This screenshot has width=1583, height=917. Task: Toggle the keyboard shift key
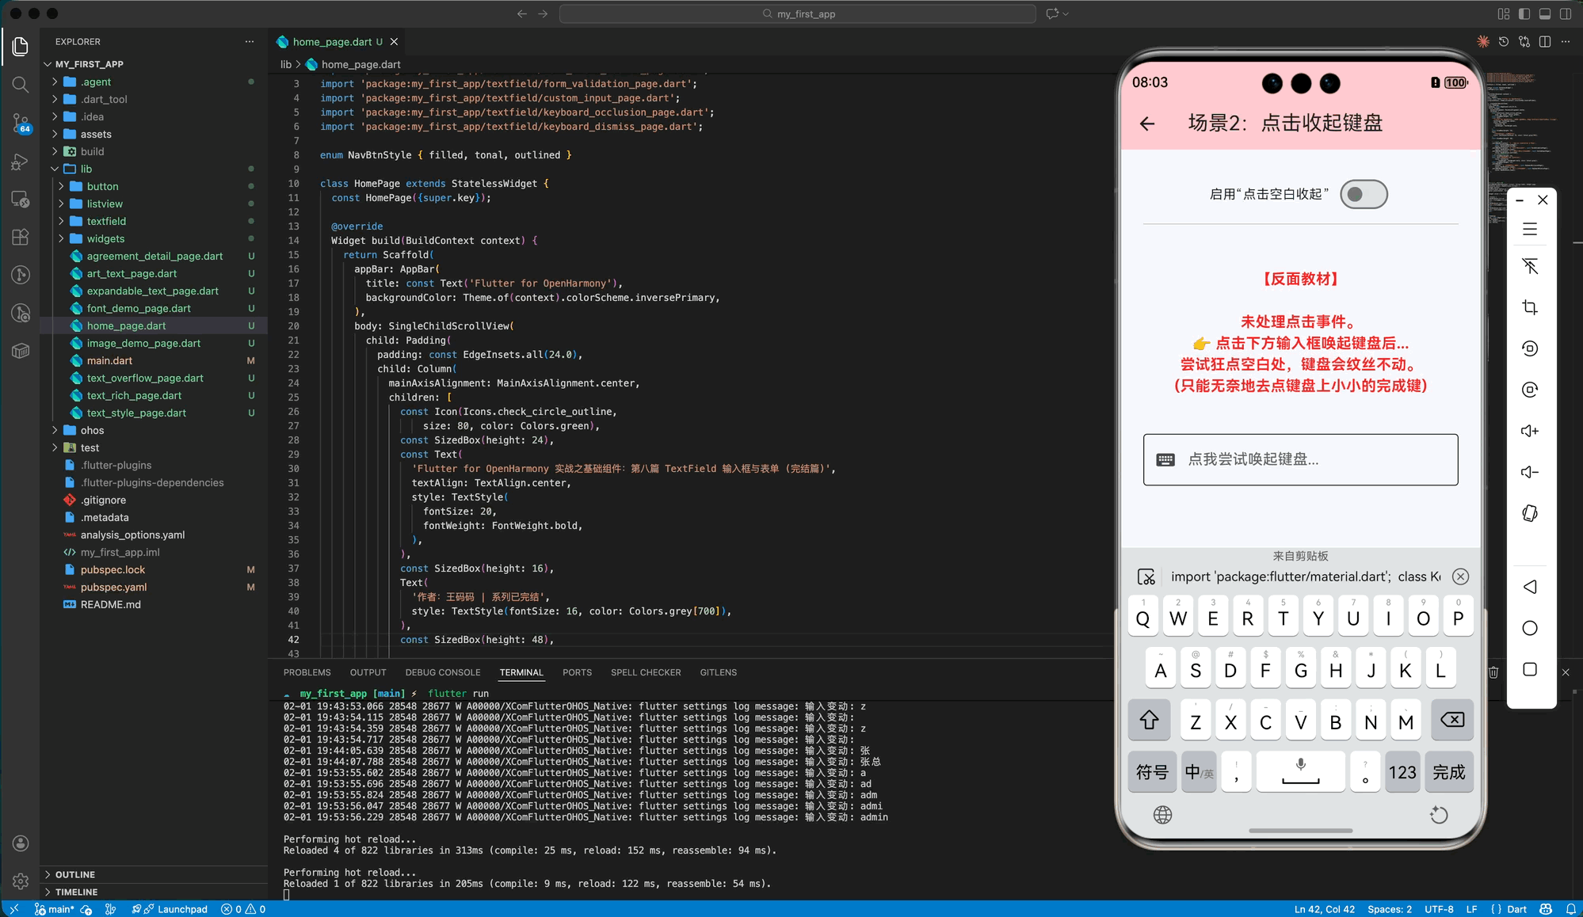click(x=1150, y=720)
